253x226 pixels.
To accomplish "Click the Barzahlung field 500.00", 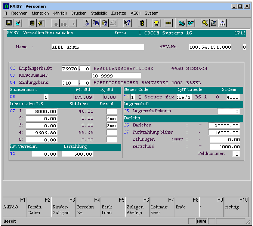I will (77, 154).
